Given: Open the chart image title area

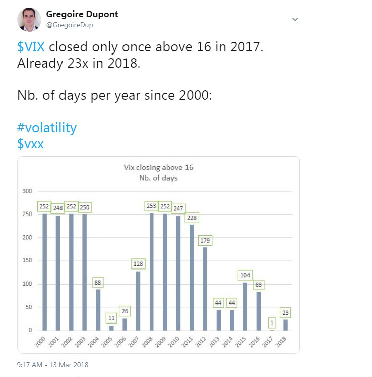Looking at the screenshot, I should 158,173.
